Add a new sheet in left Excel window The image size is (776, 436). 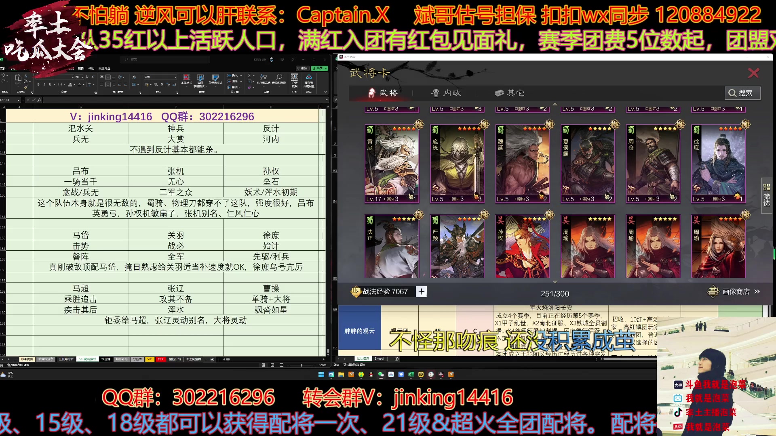click(212, 359)
